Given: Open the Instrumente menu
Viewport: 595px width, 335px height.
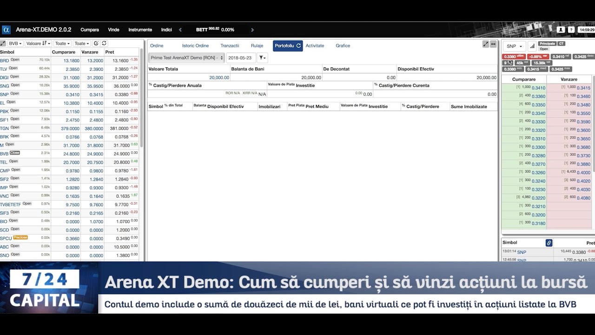Looking at the screenshot, I should coord(140,30).
